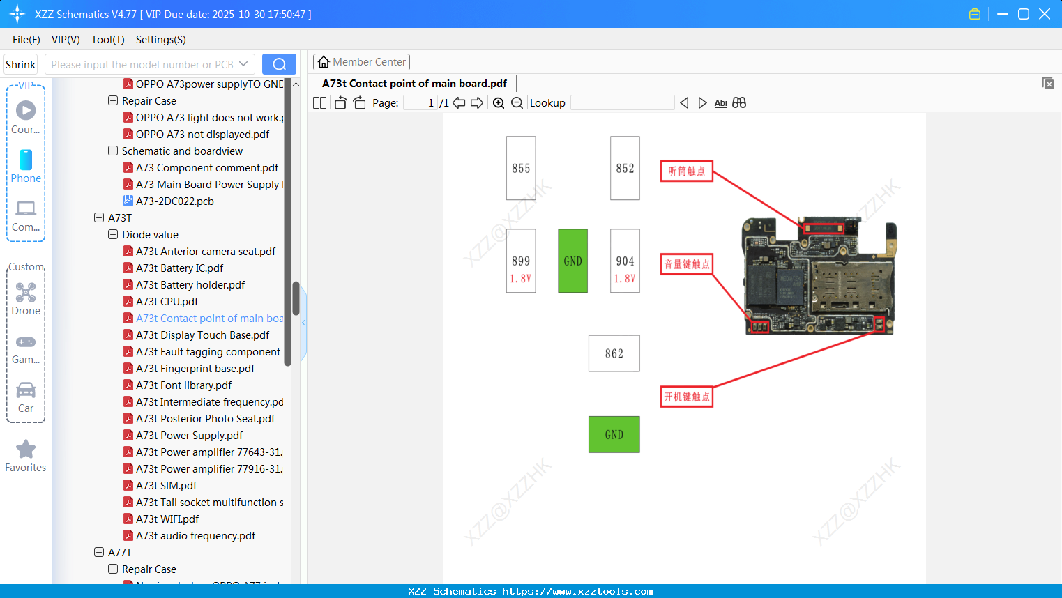Viewport: 1062px width, 598px height.
Task: Collapse the A73T tree node
Action: coord(98,217)
